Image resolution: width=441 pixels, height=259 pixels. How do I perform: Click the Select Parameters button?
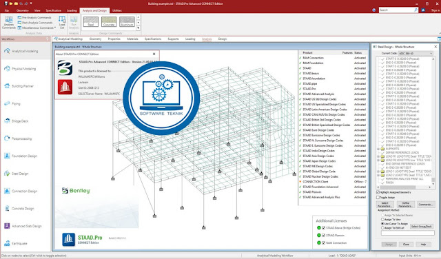point(385,205)
